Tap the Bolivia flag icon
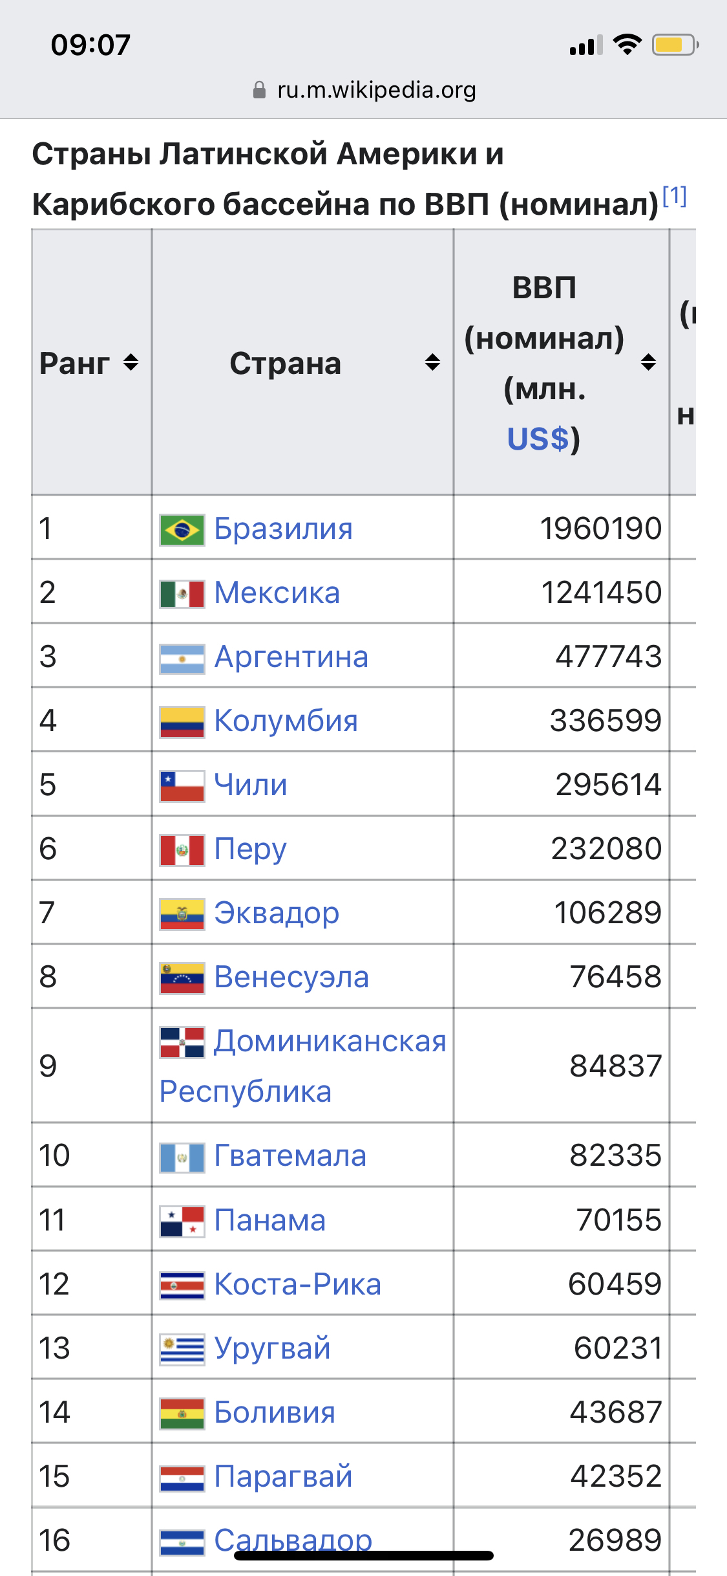 [x=182, y=1414]
